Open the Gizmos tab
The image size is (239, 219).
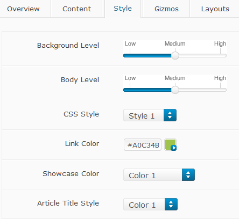pos(166,9)
